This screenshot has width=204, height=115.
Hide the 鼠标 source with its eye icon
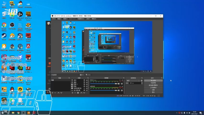tap(84, 80)
